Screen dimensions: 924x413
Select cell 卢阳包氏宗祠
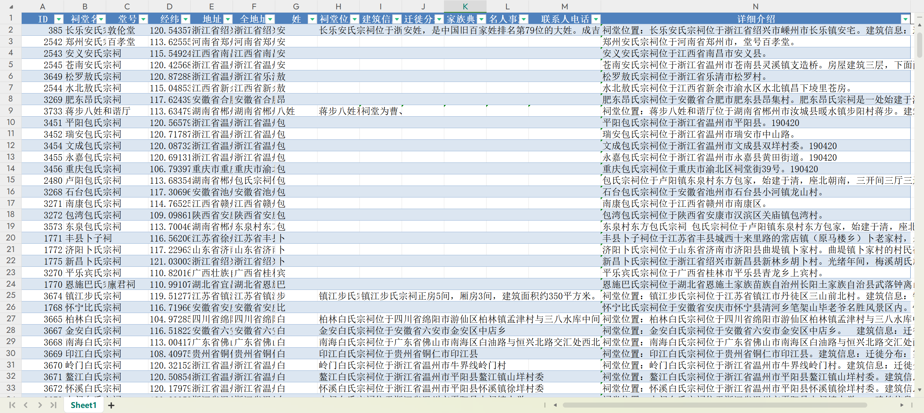click(x=85, y=181)
